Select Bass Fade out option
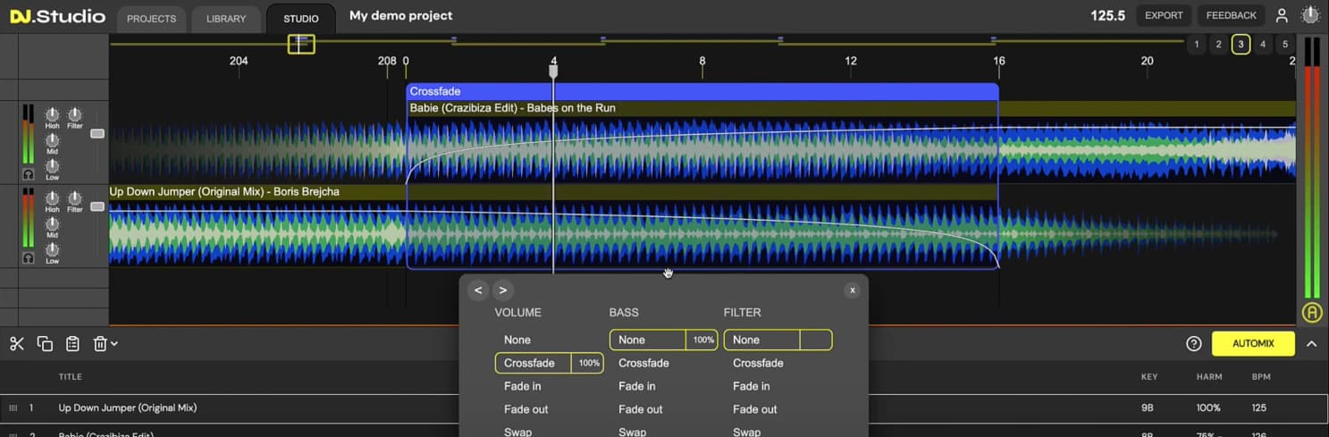This screenshot has width=1329, height=437. pyautogui.click(x=641, y=409)
